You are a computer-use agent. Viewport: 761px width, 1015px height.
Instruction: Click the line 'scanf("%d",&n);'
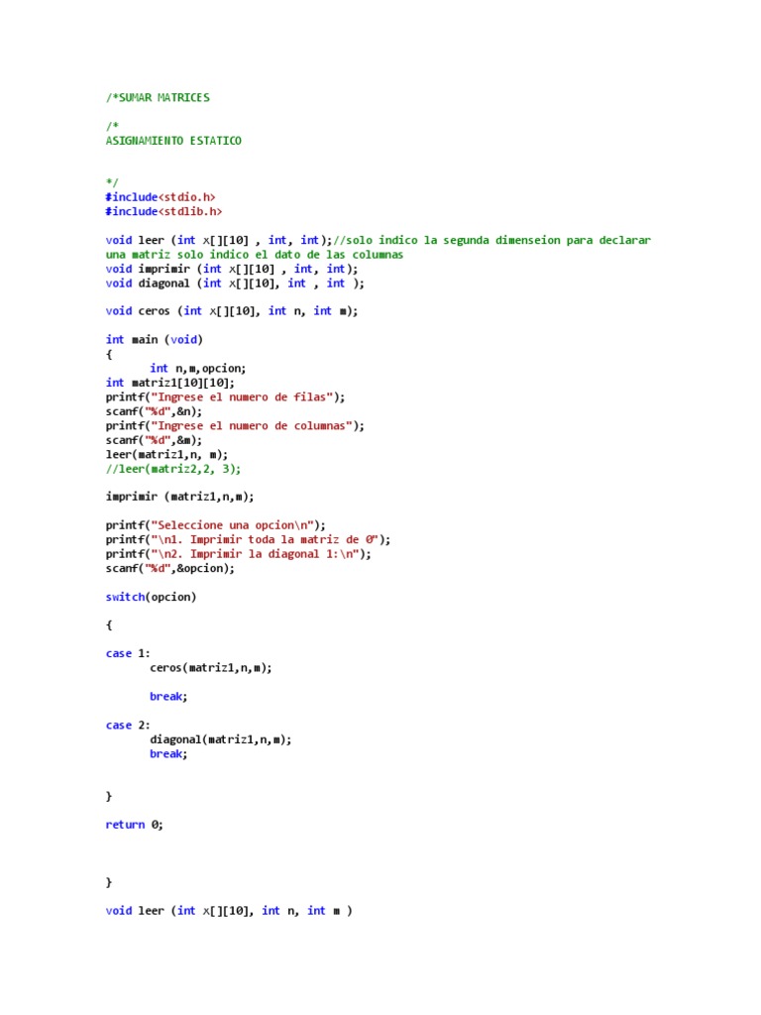pyautogui.click(x=154, y=411)
